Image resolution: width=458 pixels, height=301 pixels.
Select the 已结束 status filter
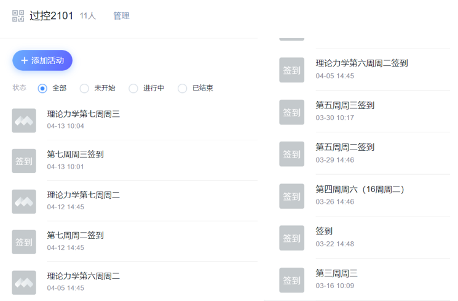183,88
